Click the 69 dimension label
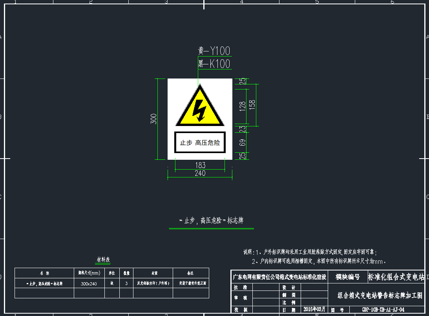This screenshot has height=316, width=429. 243,142
